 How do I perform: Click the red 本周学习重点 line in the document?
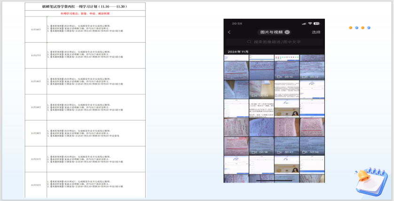pyautogui.click(x=85, y=14)
